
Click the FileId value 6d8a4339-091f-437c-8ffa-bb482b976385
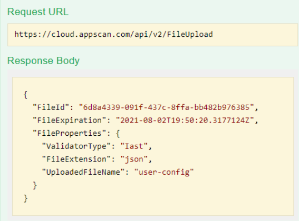(x=166, y=107)
